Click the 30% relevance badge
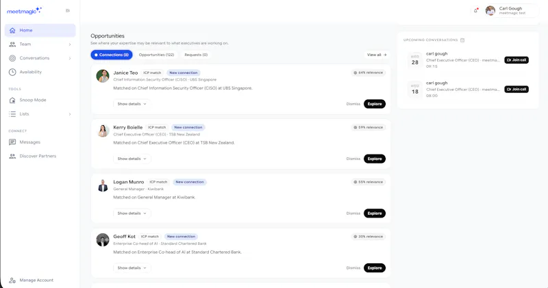The width and height of the screenshot is (548, 288). (368, 237)
